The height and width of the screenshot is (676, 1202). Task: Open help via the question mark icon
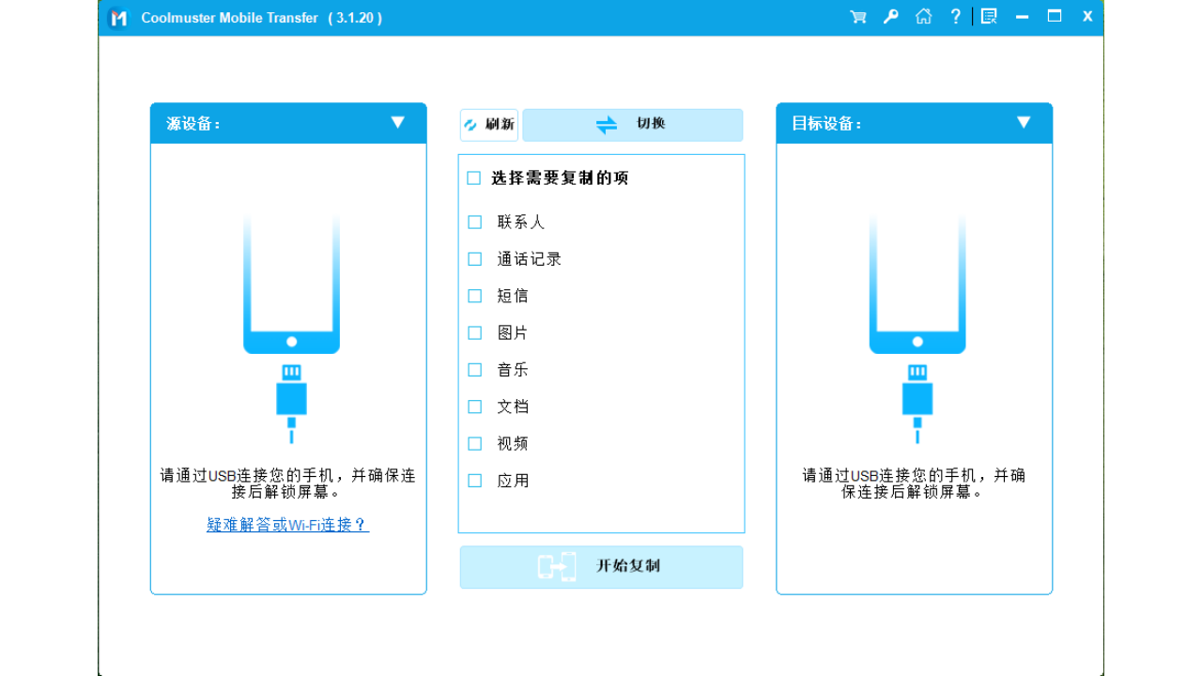pyautogui.click(x=955, y=16)
